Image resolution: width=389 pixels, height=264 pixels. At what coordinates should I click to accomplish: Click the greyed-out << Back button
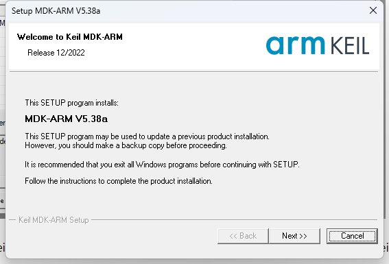click(243, 236)
